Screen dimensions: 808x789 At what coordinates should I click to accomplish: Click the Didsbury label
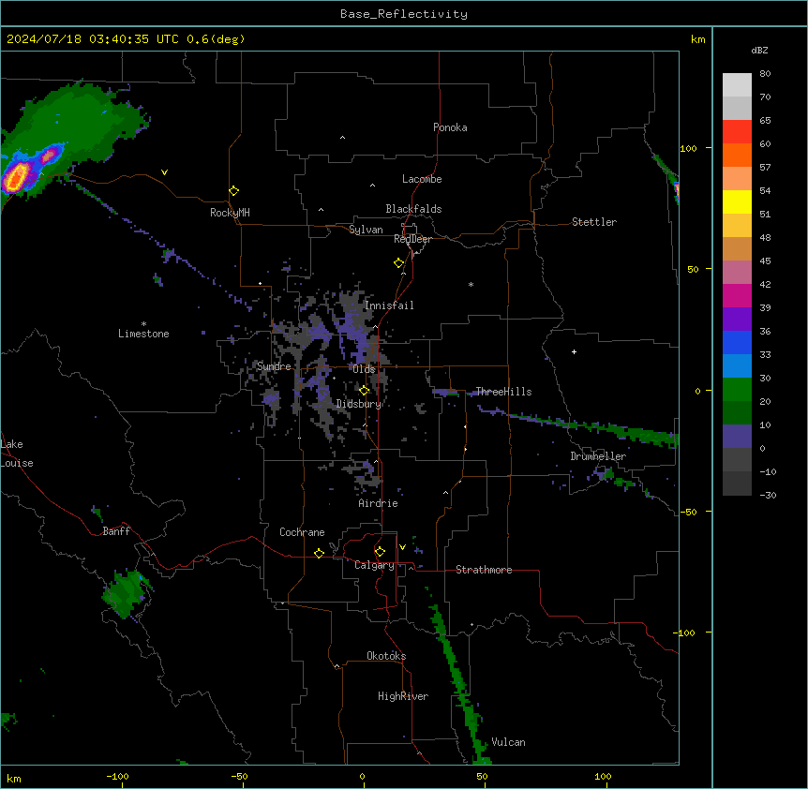(359, 404)
